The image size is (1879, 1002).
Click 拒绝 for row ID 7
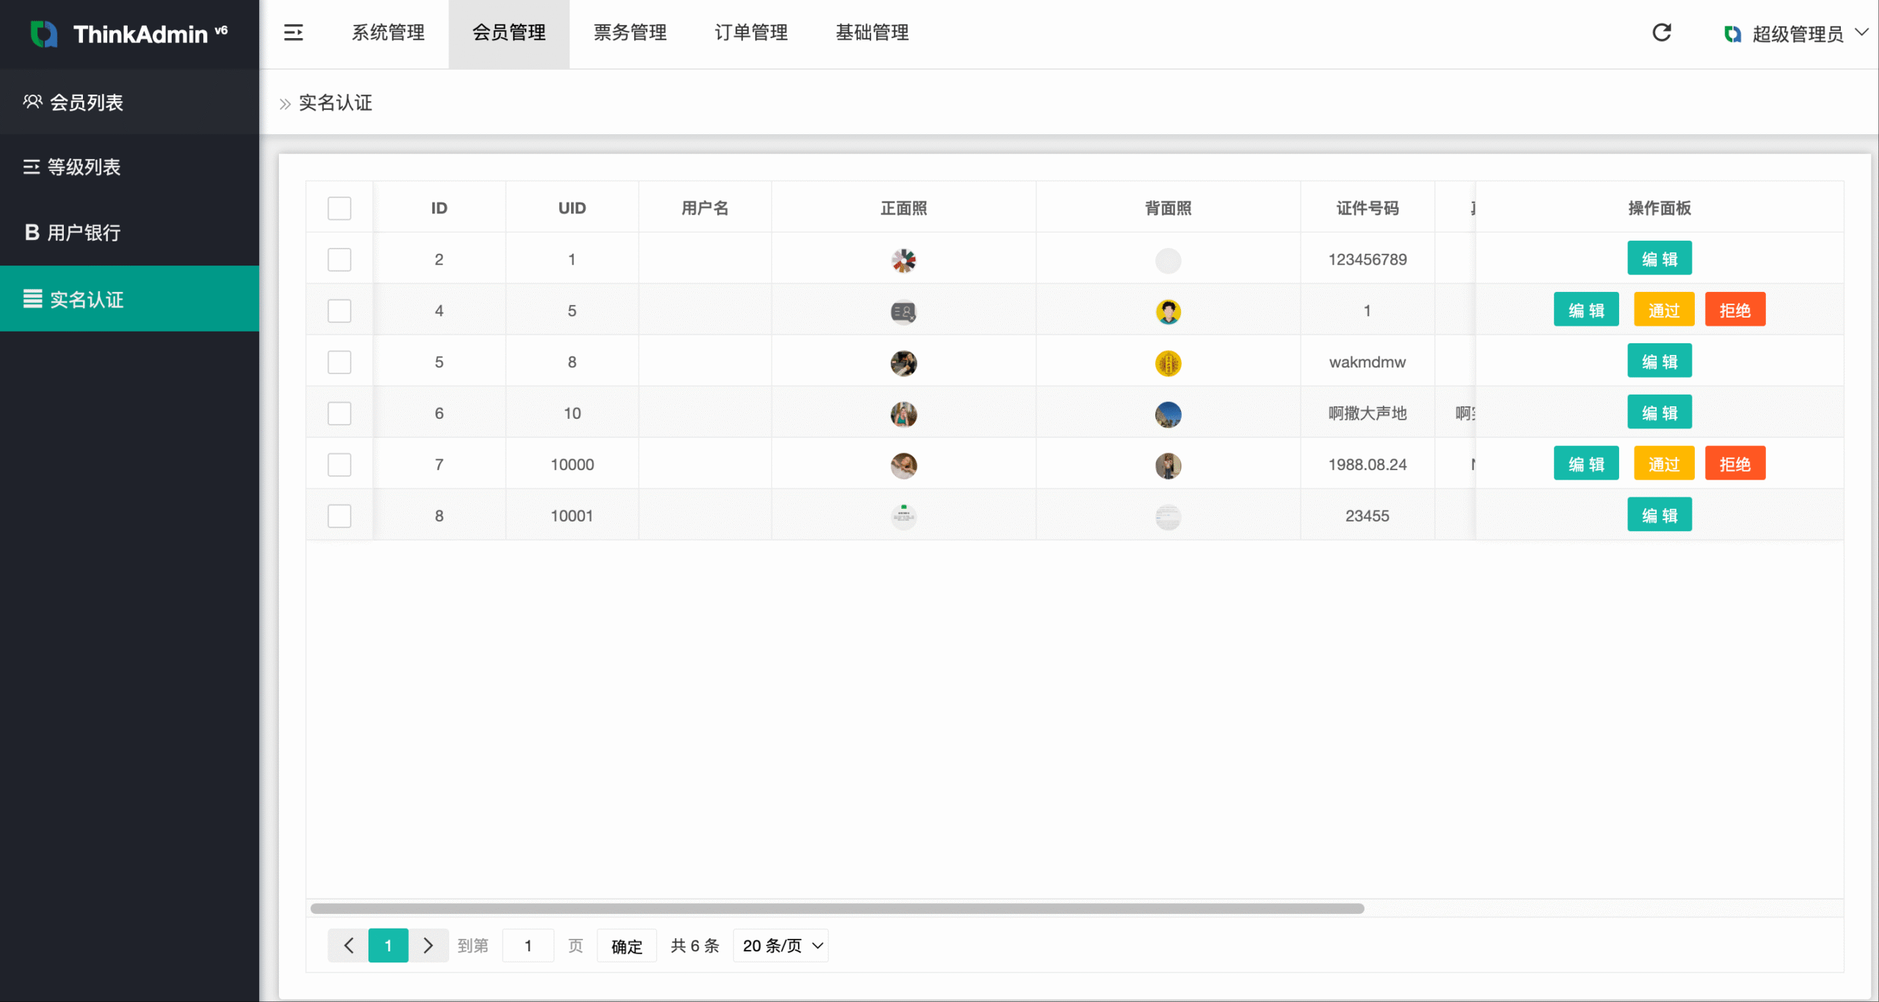(x=1734, y=464)
